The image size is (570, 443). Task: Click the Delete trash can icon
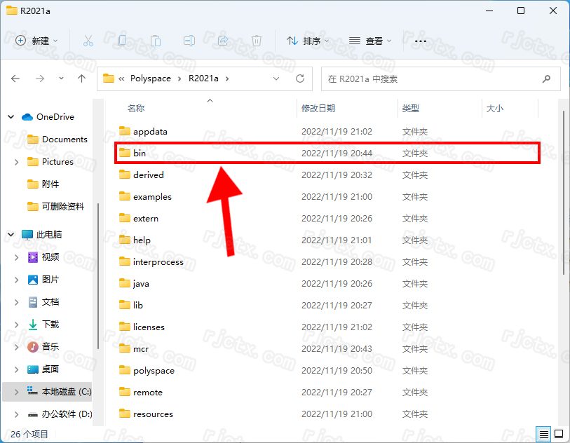click(257, 41)
